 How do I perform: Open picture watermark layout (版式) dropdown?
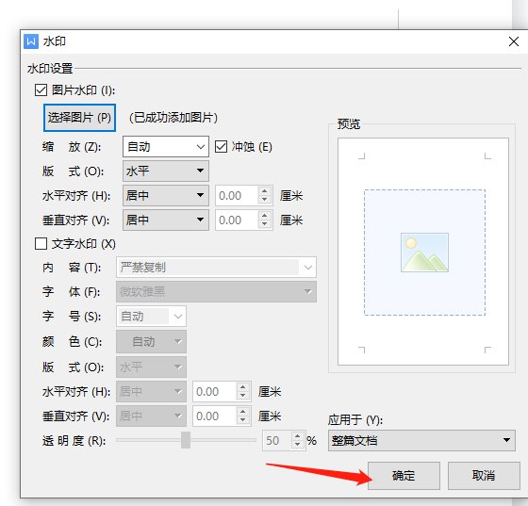(166, 171)
